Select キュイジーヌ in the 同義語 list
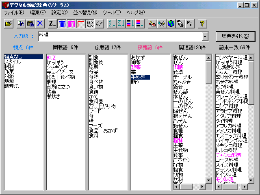260x195 pixels. [x=60, y=72]
